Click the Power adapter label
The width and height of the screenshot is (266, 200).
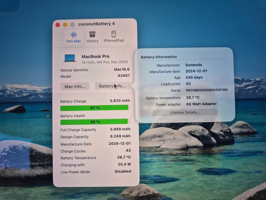168,104
